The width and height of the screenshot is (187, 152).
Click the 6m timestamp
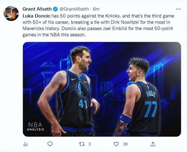(x=96, y=9)
